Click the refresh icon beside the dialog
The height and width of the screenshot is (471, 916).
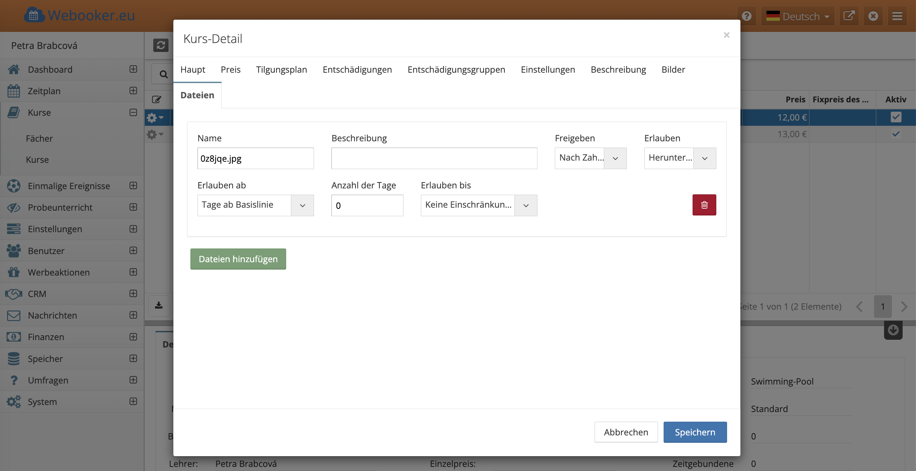161,45
